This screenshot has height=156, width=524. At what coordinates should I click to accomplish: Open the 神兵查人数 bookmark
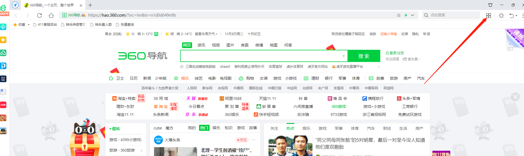click(101, 25)
